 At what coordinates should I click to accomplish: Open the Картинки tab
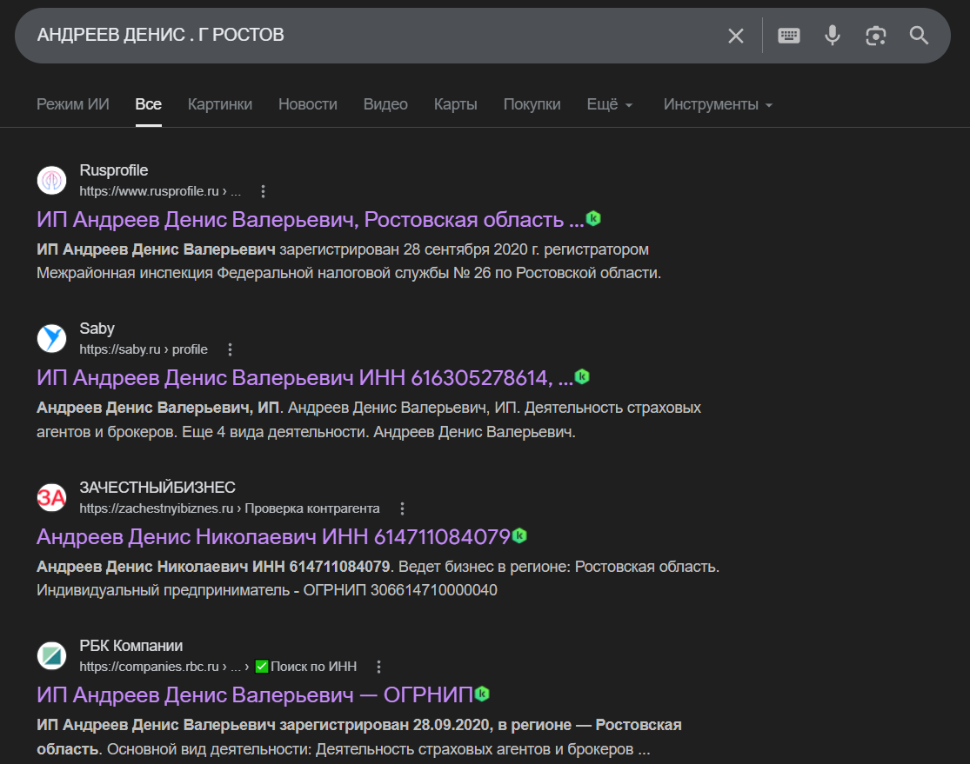(x=220, y=104)
